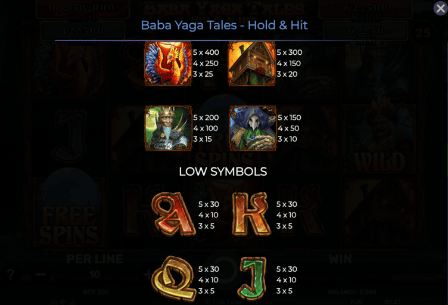Click the phoenix 5 x 400 payout
The image size is (448, 305).
point(206,52)
